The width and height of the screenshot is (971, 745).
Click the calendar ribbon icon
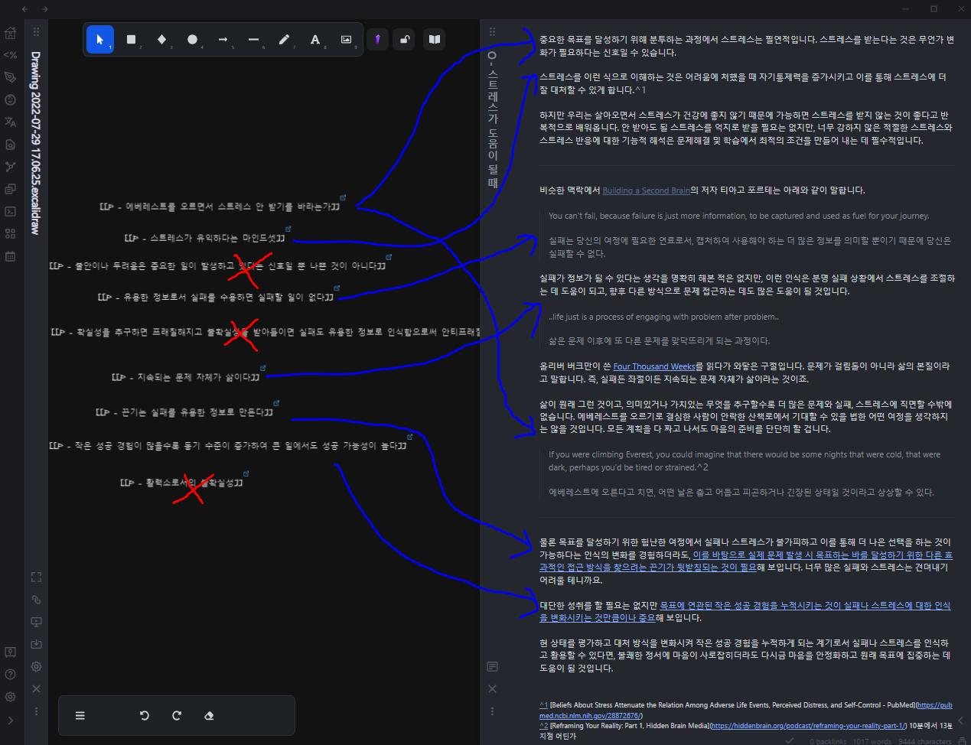click(10, 256)
